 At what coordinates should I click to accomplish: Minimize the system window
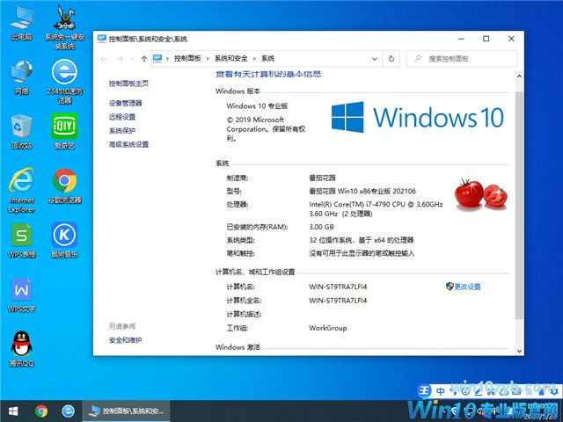tap(462, 39)
